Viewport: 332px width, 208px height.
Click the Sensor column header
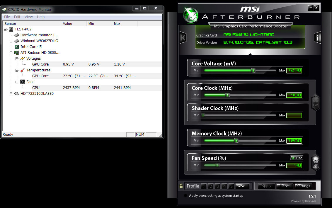pos(32,23)
